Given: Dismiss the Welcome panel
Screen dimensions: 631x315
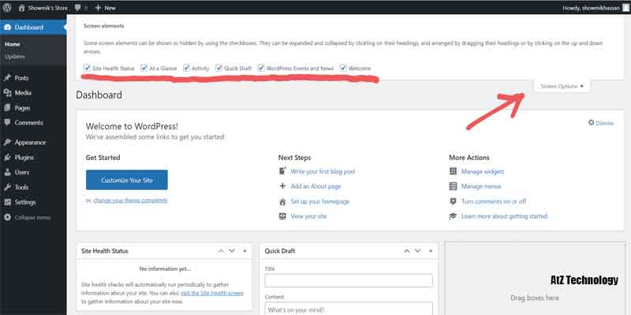Looking at the screenshot, I should 601,123.
